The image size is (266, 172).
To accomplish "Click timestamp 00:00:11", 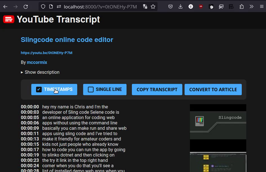I will (30, 133).
